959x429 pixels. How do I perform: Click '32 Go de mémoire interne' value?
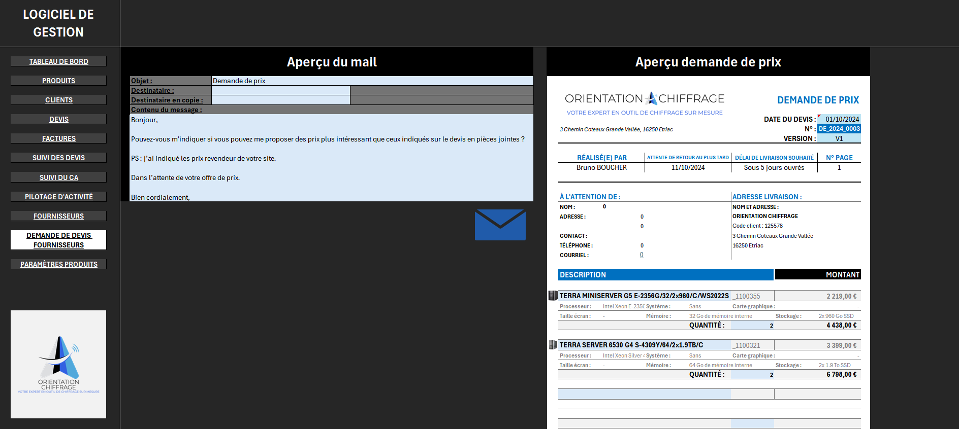point(720,316)
